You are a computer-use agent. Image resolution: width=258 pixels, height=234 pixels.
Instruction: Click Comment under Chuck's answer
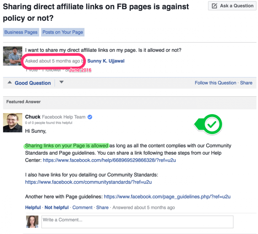coord(82,208)
